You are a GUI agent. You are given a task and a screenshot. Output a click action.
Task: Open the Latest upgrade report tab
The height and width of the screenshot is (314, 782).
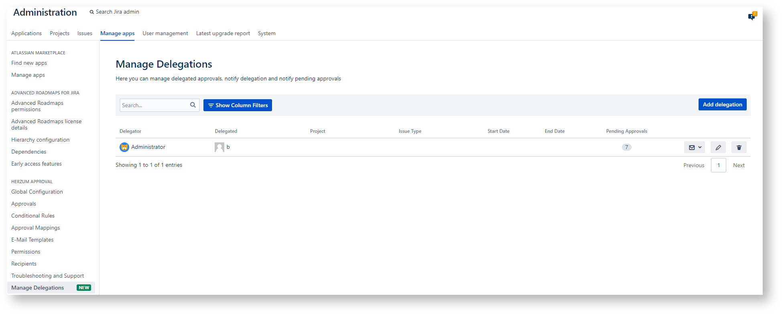[223, 34]
